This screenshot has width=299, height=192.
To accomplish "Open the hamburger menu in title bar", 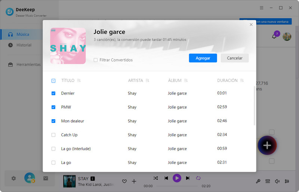I will pyautogui.click(x=262, y=8).
